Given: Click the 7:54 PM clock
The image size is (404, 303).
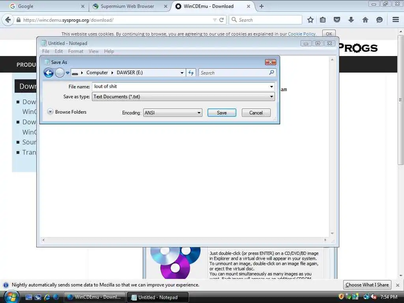Looking at the screenshot, I should (x=389, y=297).
